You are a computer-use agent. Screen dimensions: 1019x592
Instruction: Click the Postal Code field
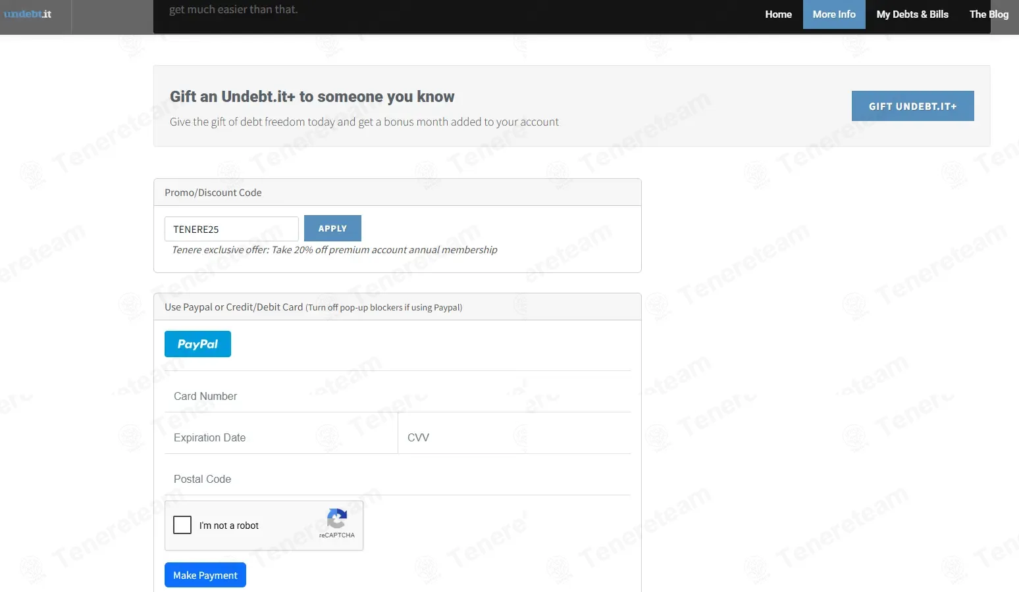coord(398,479)
